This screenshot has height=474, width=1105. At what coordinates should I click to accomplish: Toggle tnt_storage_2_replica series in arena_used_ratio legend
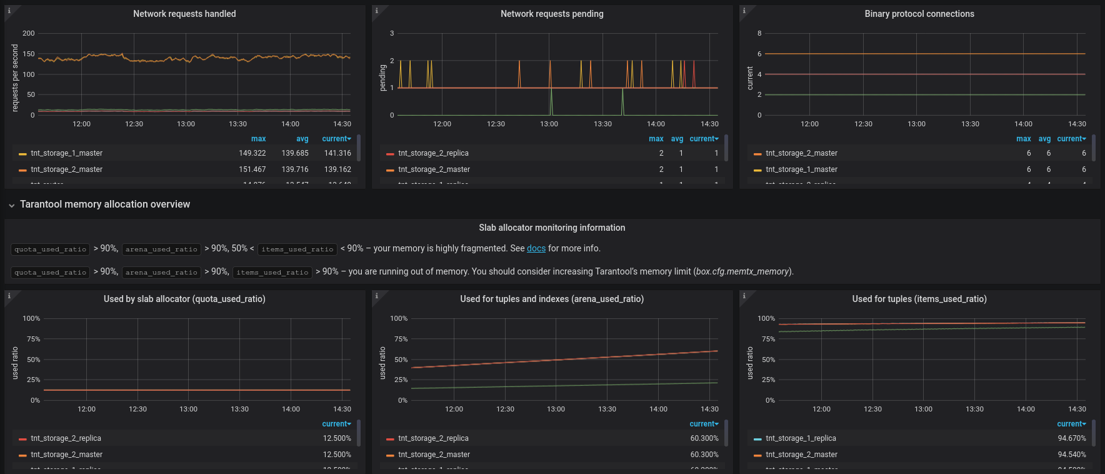433,438
